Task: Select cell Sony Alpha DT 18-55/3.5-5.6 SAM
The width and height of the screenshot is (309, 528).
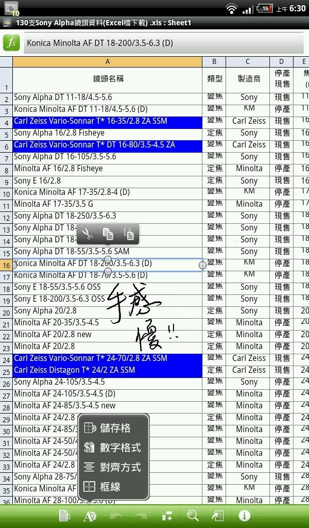Action: [x=108, y=252]
